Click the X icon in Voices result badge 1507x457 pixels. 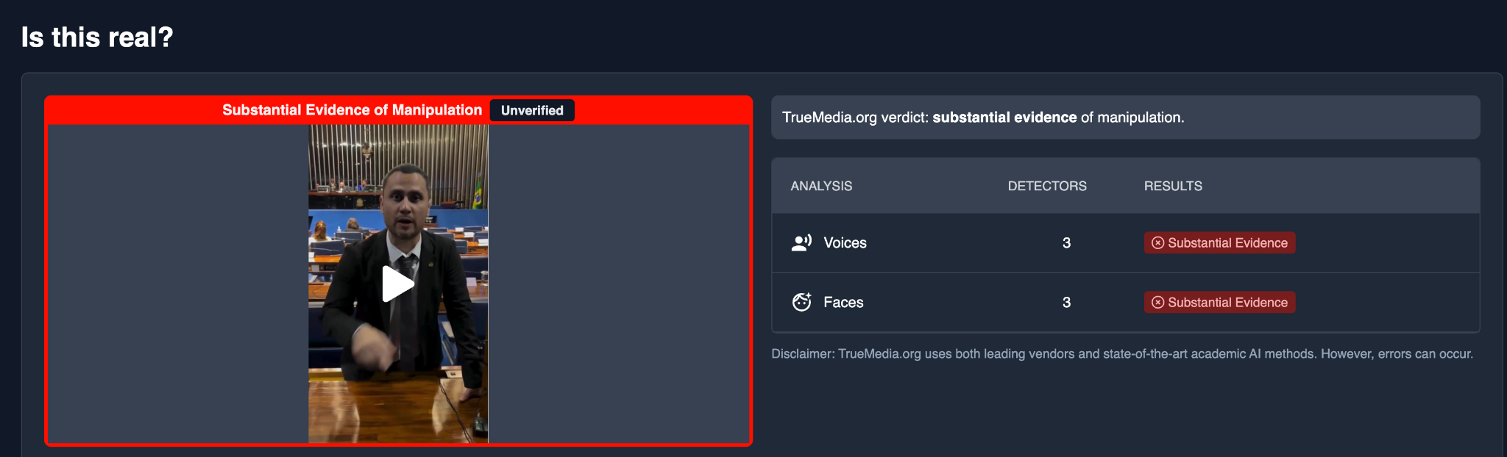(1157, 242)
